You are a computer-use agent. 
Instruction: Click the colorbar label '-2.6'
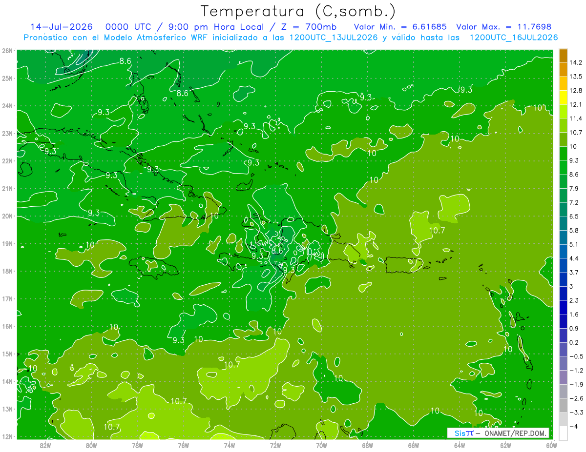point(576,398)
